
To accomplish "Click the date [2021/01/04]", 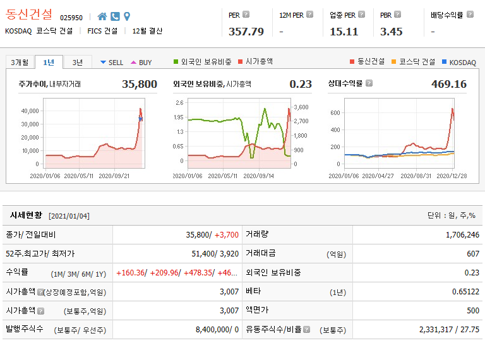I will (69, 216).
